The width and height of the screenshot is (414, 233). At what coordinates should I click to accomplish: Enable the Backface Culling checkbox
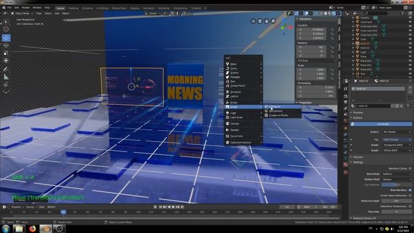tap(410, 168)
